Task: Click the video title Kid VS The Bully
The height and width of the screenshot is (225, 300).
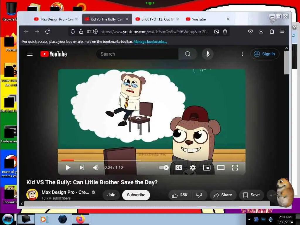Action: coord(92,182)
